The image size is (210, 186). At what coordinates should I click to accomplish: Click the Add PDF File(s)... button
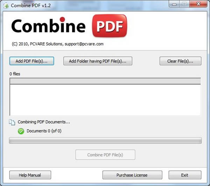(x=32, y=61)
